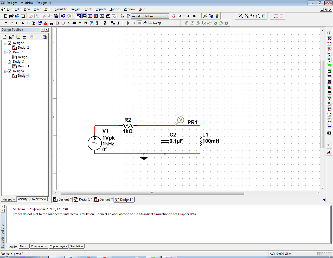Click the Undo arrow in toolbar
This screenshot has height=258, width=333.
click(63, 16)
